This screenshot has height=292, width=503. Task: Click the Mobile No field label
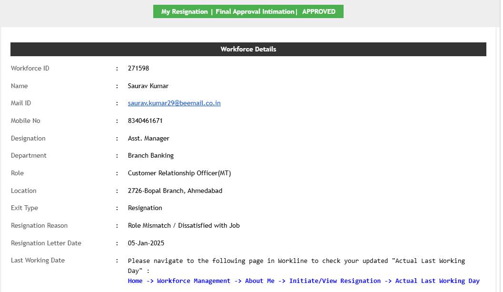pos(26,121)
